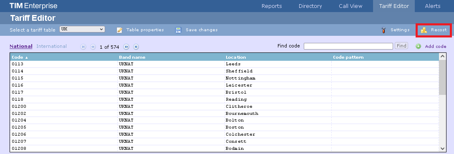
Task: Select code 0115 cell
Action: click(64, 78)
